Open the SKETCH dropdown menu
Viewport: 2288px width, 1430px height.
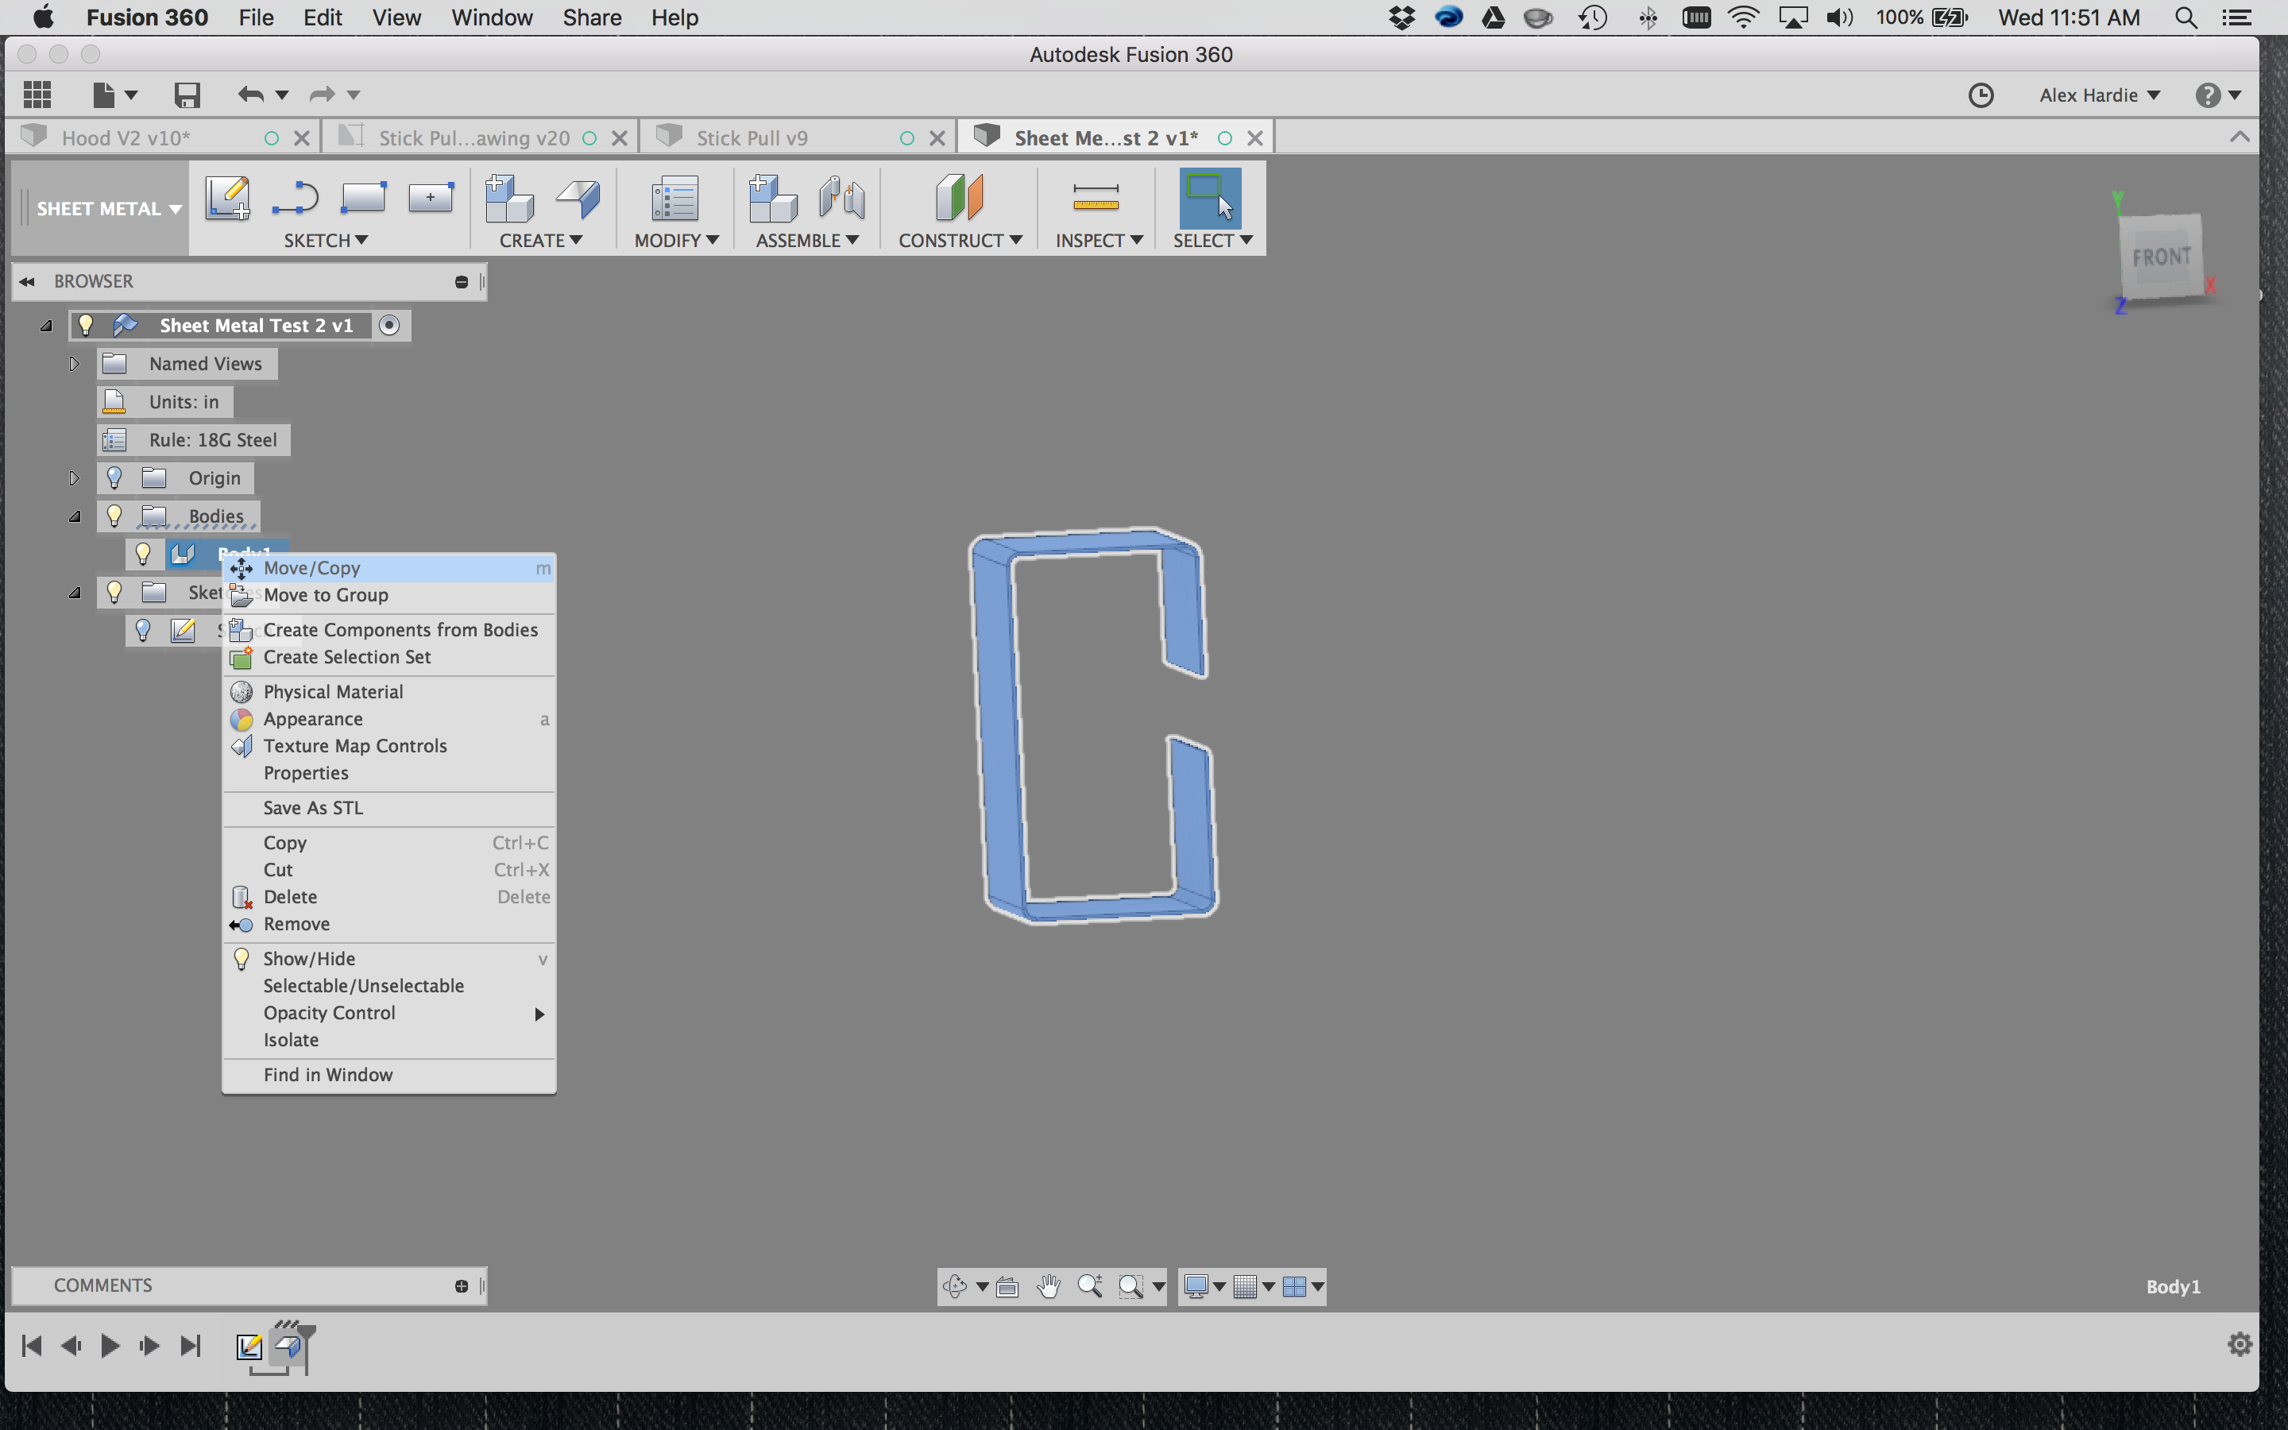point(325,240)
